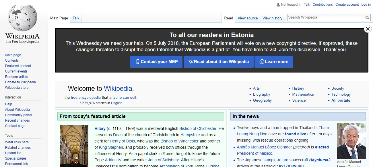The width and height of the screenshot is (373, 167).
Task: Open the History portal link
Action: tap(298, 88)
